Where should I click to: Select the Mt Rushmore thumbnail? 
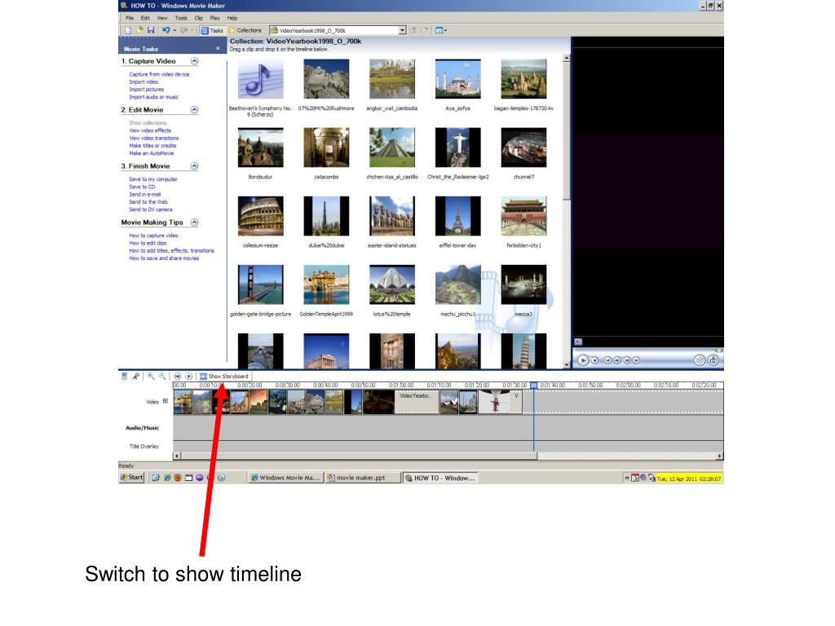(x=326, y=79)
